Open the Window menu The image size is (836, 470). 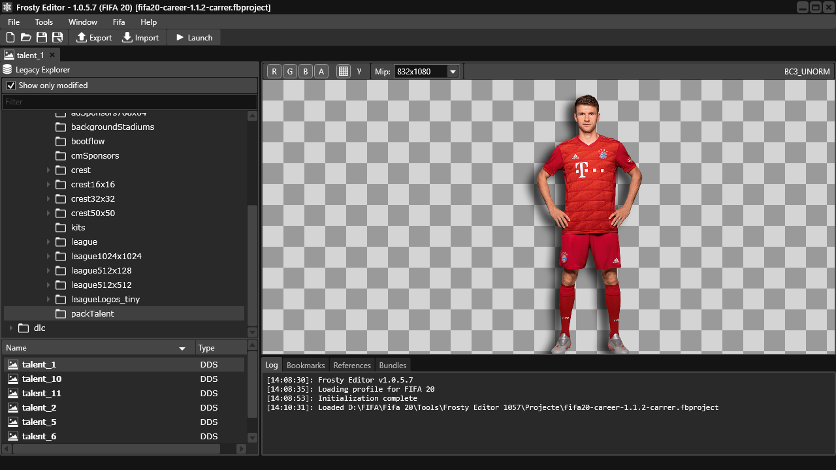83,22
